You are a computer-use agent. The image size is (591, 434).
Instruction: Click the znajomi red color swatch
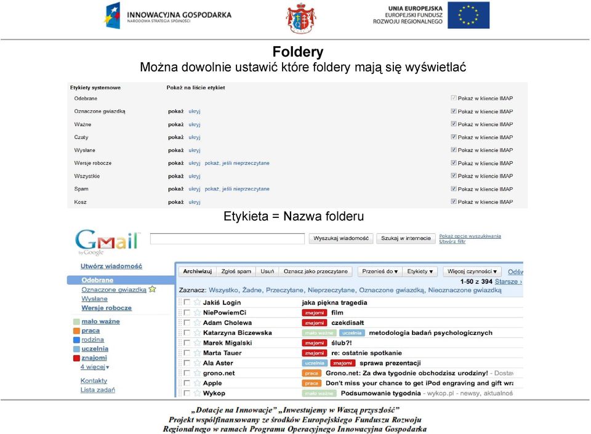tap(76, 358)
